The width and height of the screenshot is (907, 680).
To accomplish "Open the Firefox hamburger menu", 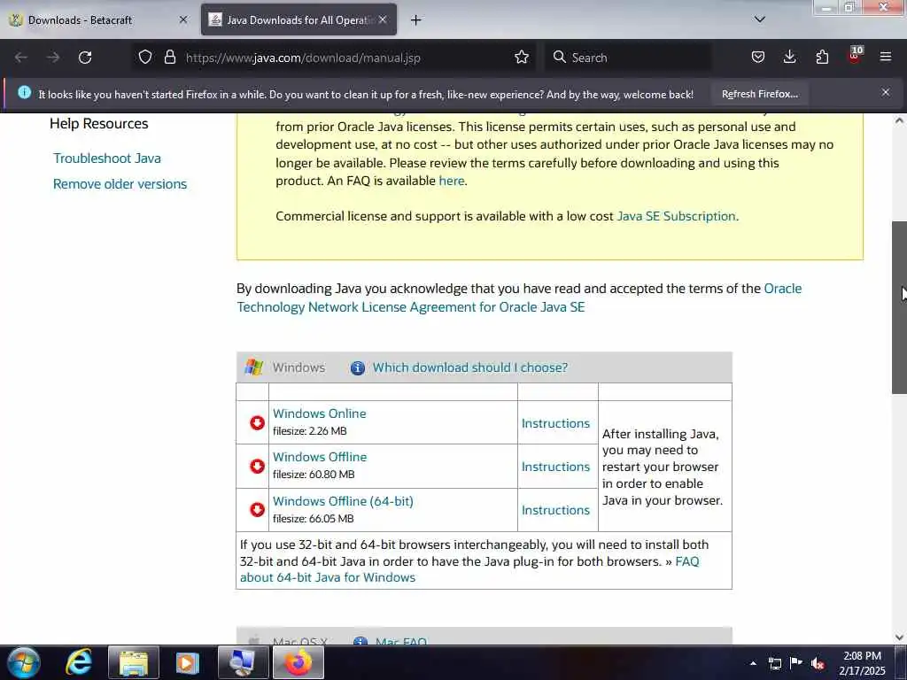I will [x=886, y=58].
